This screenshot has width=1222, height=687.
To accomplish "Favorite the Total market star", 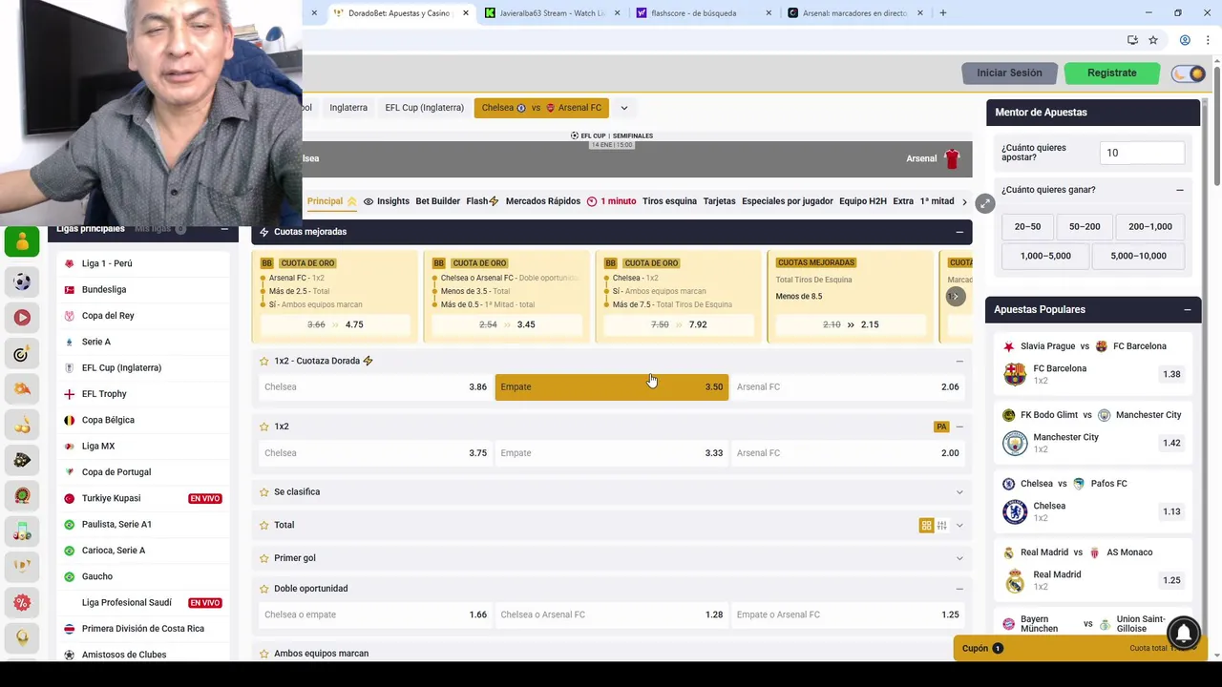I will point(264,525).
